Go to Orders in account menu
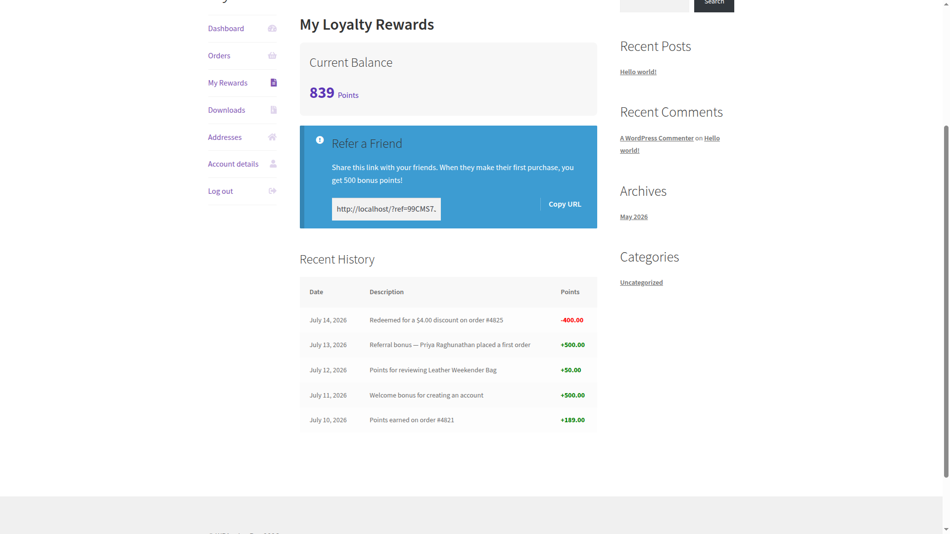The image size is (950, 534). click(x=219, y=56)
